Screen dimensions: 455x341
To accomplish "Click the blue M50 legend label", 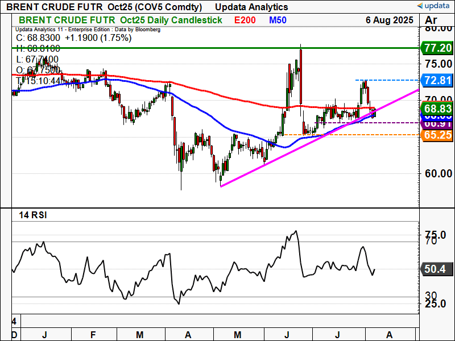I will tap(278, 20).
